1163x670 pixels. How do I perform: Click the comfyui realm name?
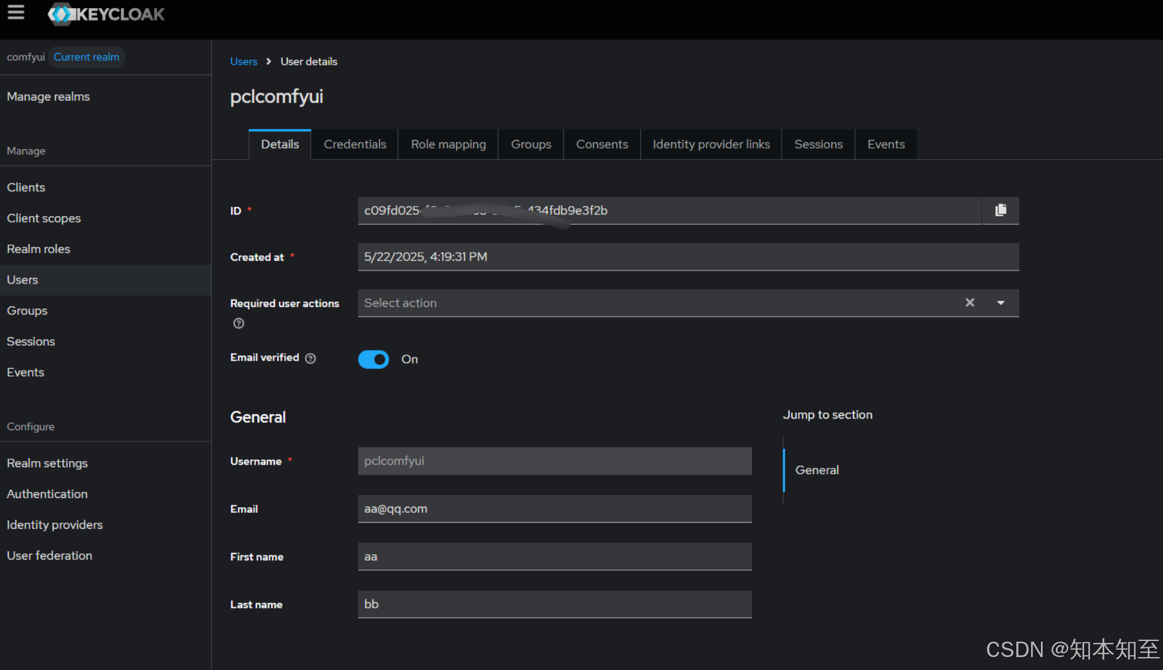click(26, 57)
